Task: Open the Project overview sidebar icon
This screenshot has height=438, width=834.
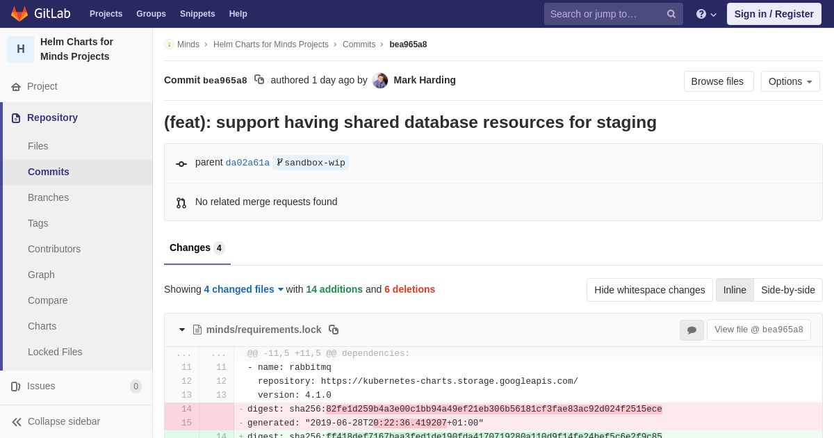Action: coord(16,87)
